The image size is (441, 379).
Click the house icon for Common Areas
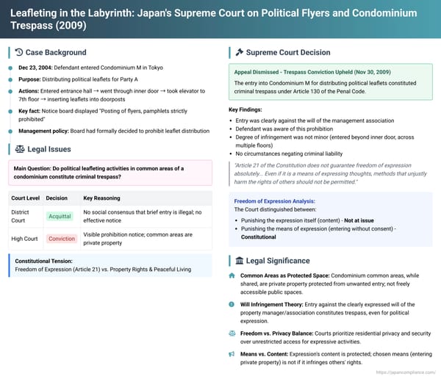[234, 276]
